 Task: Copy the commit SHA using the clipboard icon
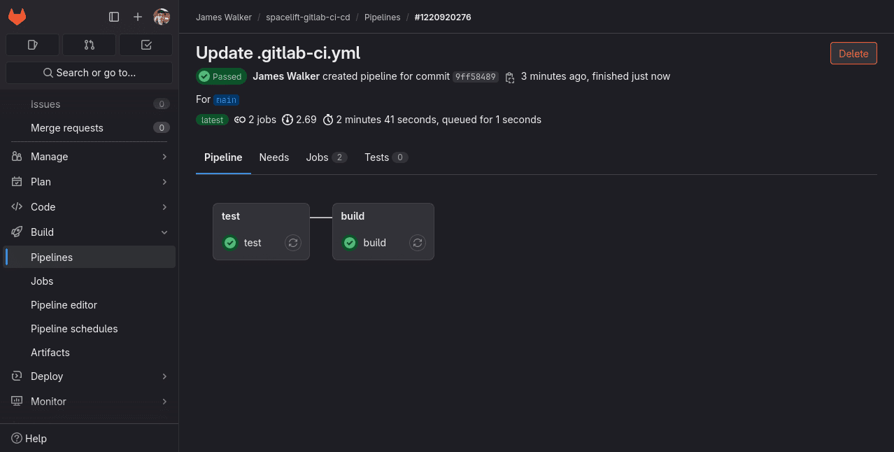click(x=510, y=77)
